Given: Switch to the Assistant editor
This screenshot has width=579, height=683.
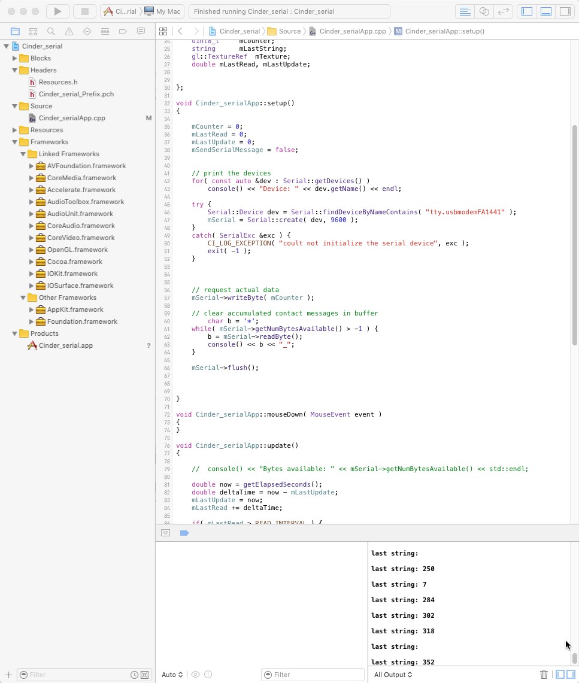Looking at the screenshot, I should 484,11.
